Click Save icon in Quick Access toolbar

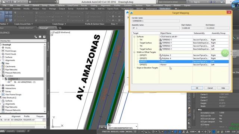pos(11,2)
